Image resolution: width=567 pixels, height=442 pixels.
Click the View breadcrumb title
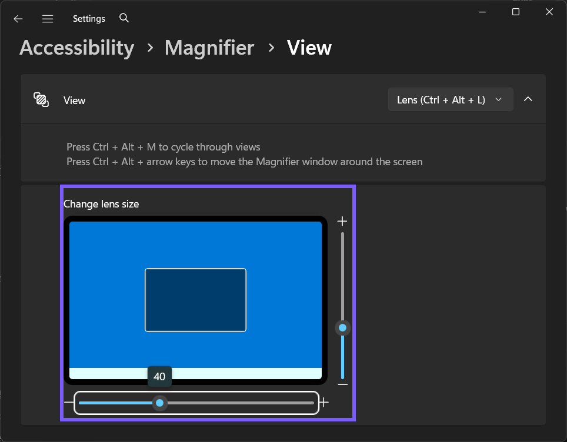[x=309, y=48]
